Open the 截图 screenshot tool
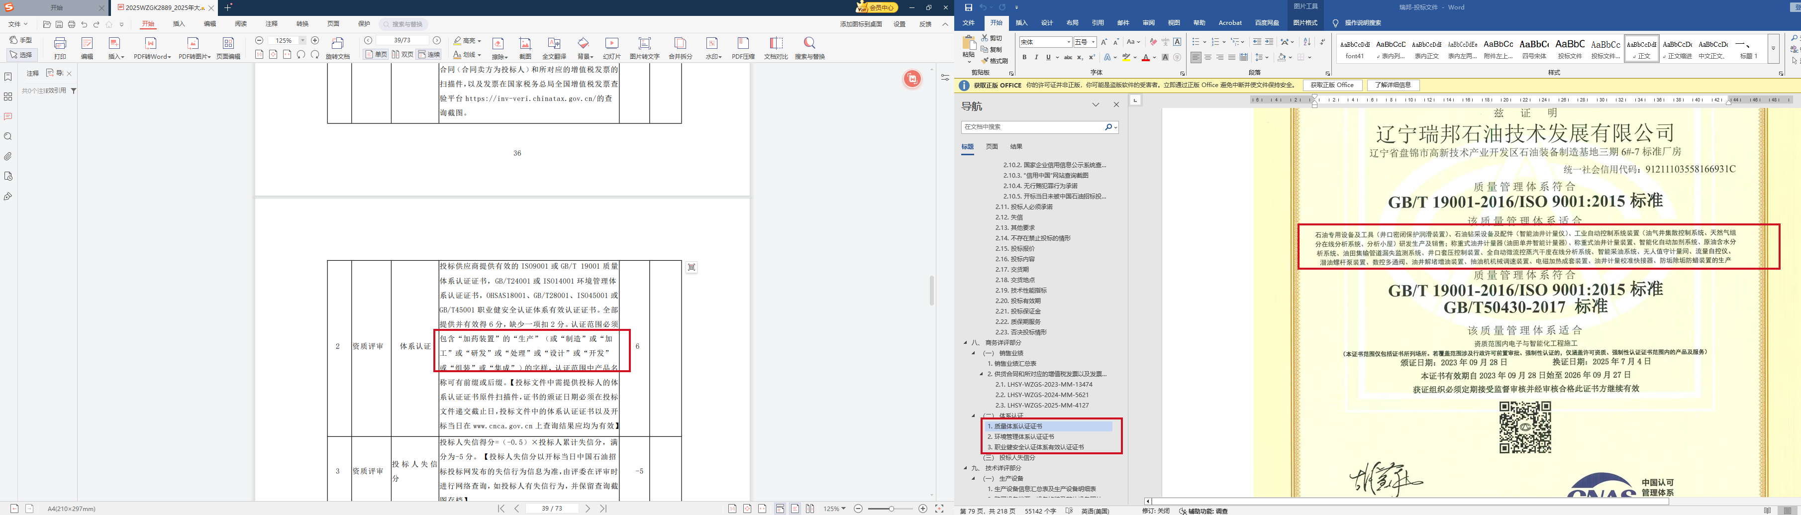 pos(525,46)
